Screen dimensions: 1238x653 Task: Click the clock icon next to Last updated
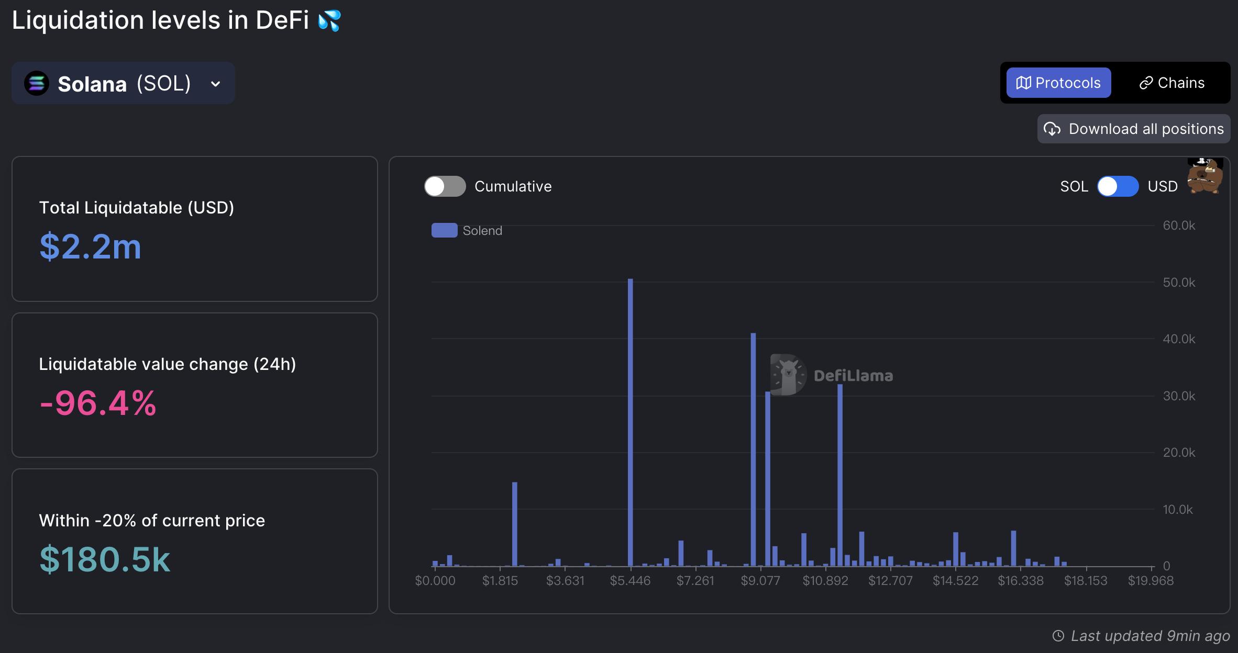(x=1058, y=636)
